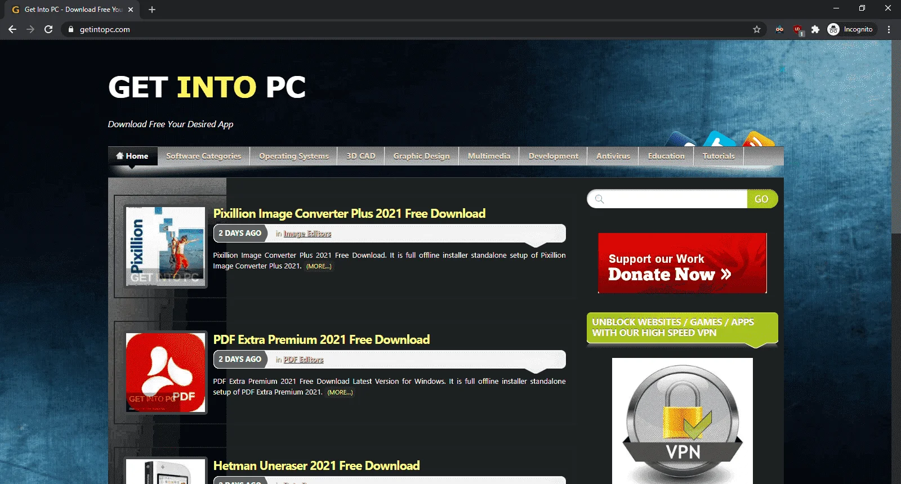Open the Twitter social icon

pyautogui.click(x=720, y=138)
